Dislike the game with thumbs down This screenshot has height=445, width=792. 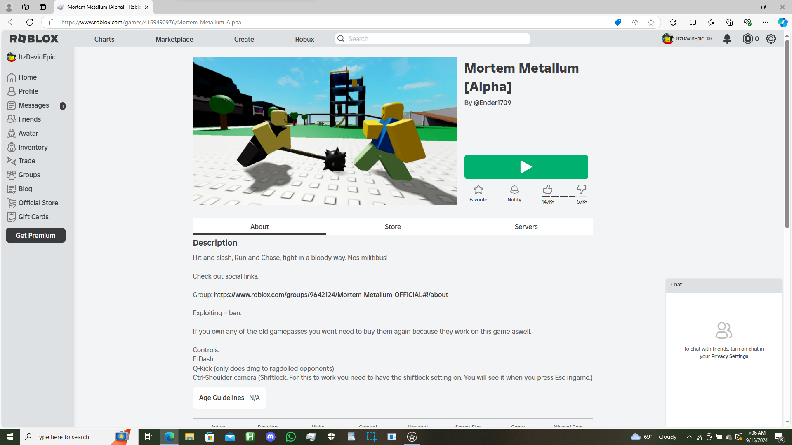[x=582, y=189]
